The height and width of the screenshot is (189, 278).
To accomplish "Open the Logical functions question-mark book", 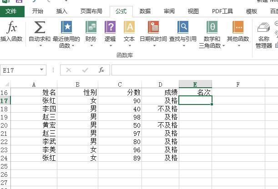I will click(x=110, y=27).
